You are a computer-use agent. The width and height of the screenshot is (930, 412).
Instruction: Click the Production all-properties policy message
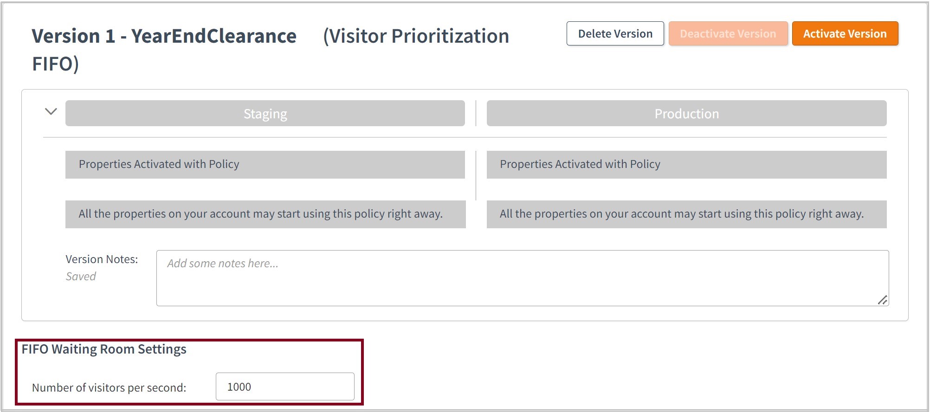[686, 214]
